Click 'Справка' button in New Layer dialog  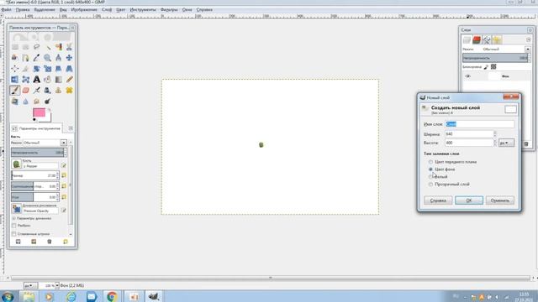click(x=438, y=200)
